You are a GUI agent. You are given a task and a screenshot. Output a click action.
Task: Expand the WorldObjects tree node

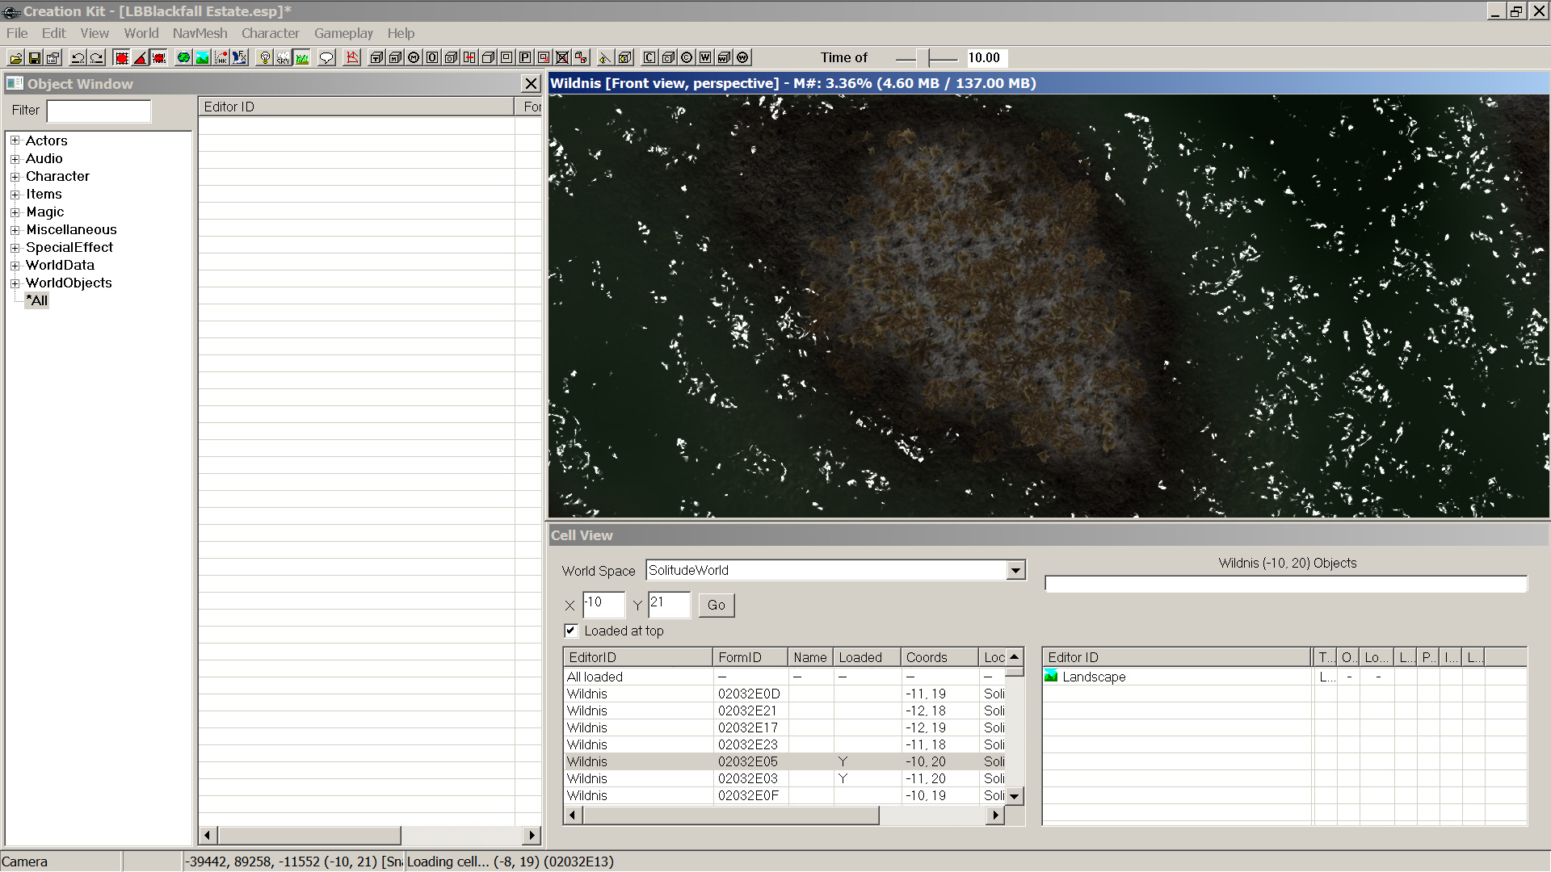coord(15,283)
